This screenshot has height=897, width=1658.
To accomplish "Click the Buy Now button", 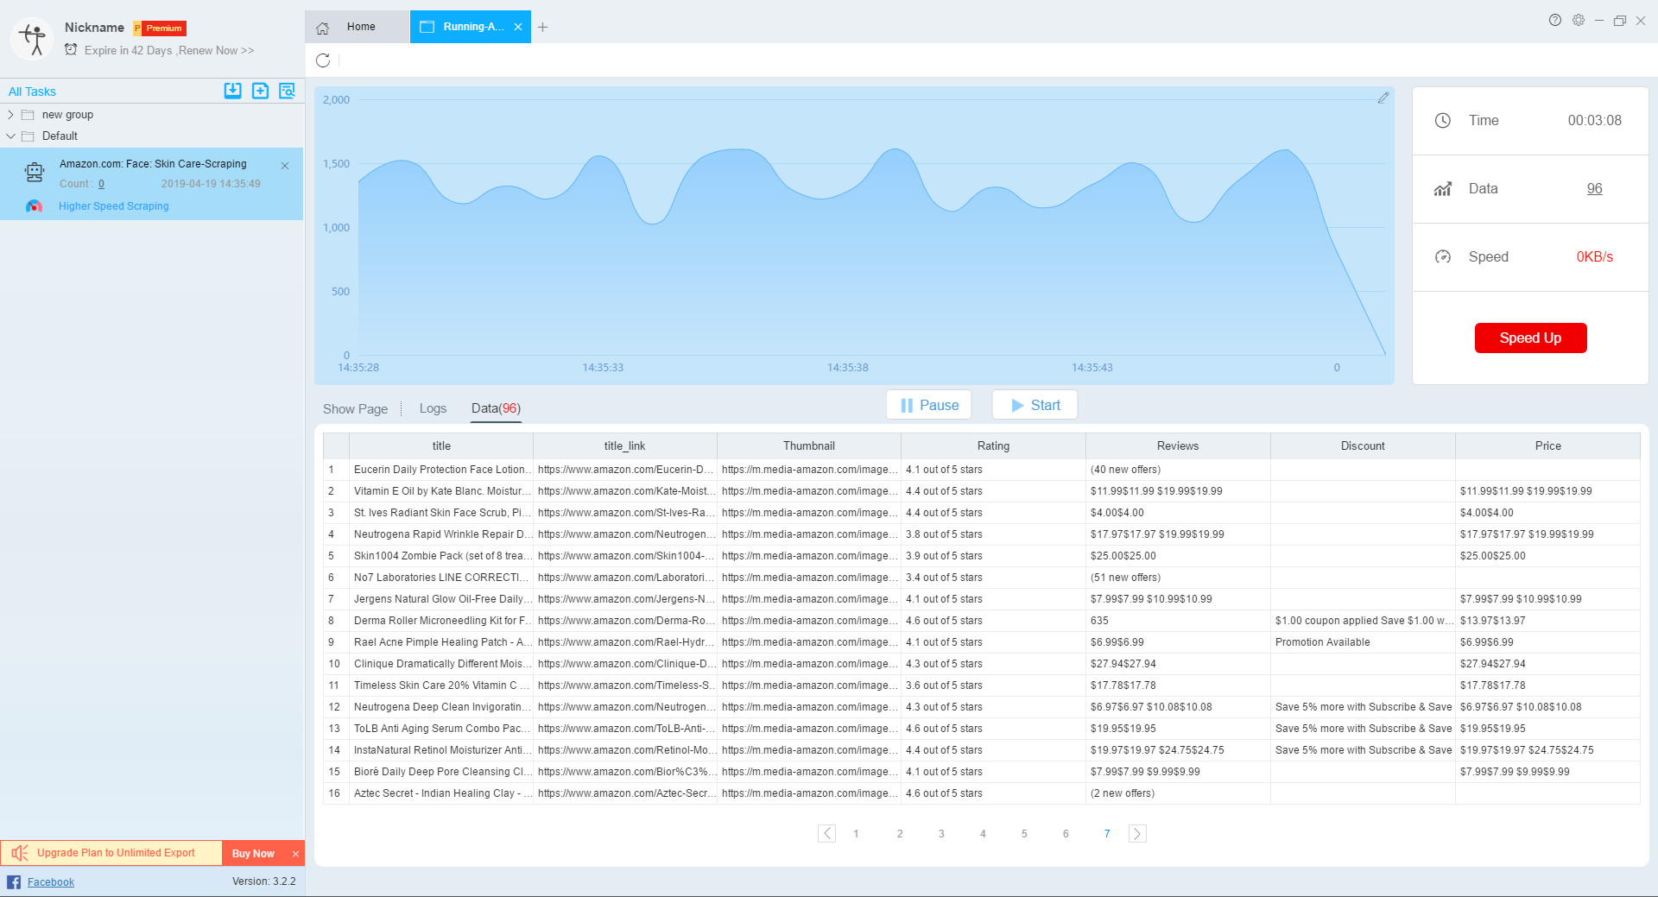I will pyautogui.click(x=253, y=853).
